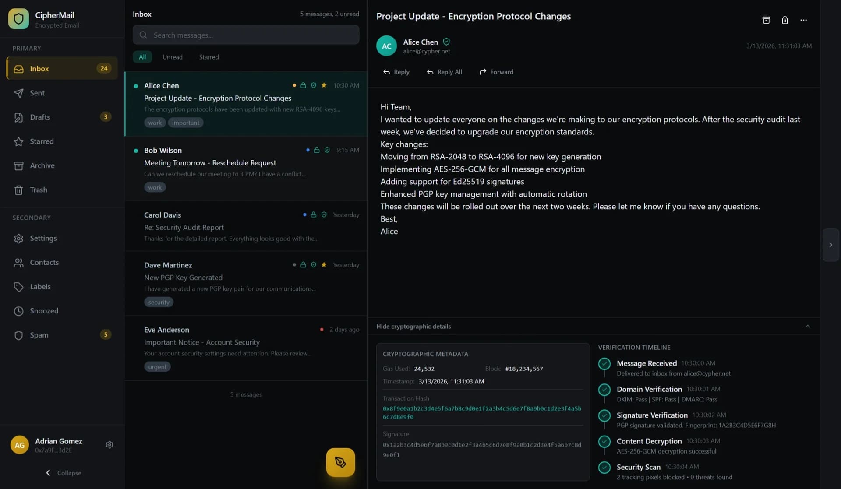Hide cryptographic details with the chevron
The height and width of the screenshot is (489, 841).
pos(808,327)
